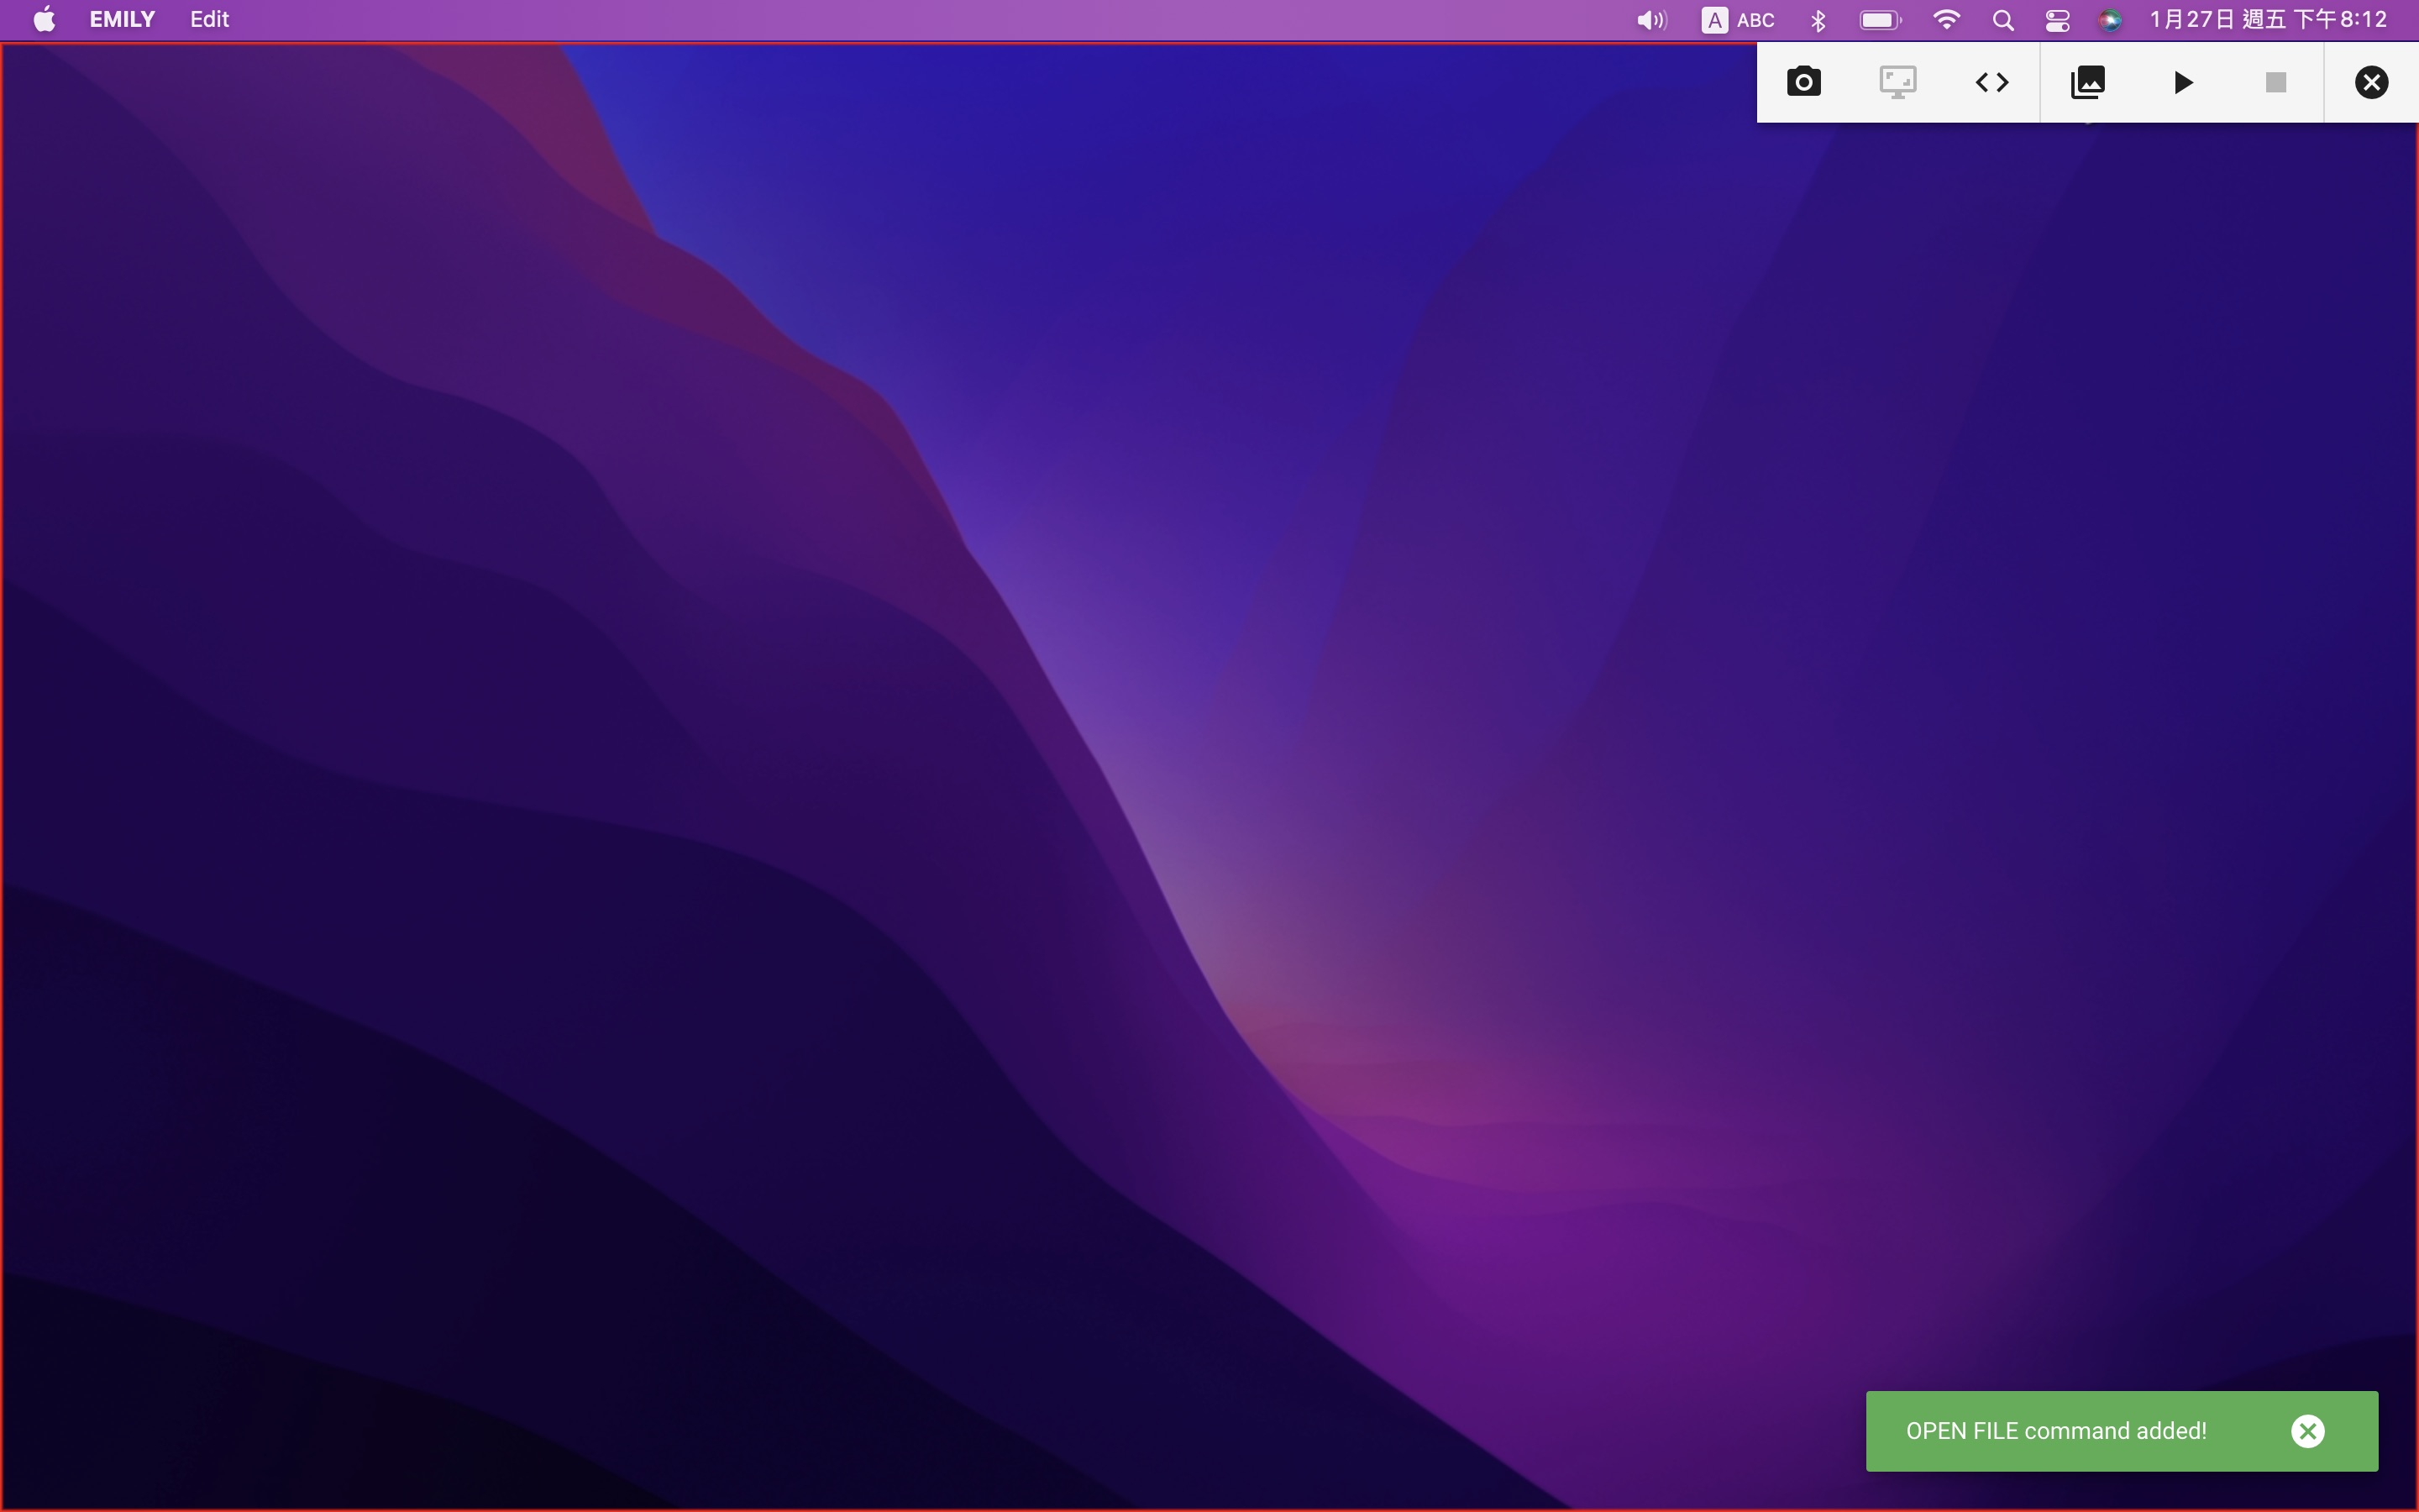Screen dimensions: 2419x1512
Task: Open the Edit menu
Action: [x=209, y=20]
